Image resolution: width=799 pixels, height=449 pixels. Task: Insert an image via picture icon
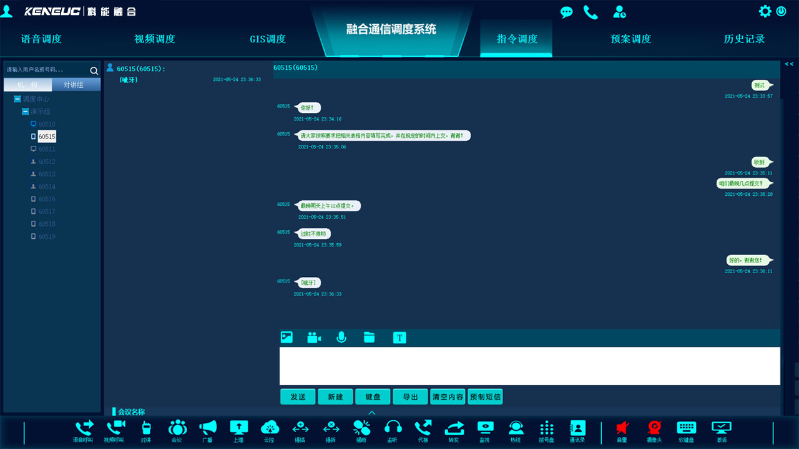[x=287, y=337]
